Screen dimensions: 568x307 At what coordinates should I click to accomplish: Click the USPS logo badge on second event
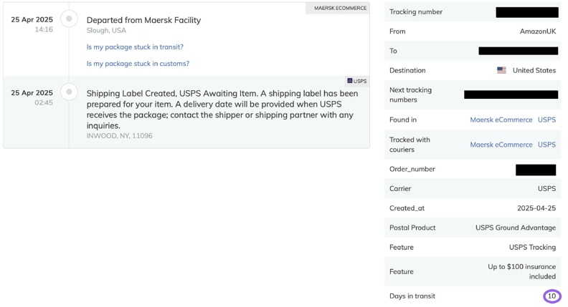tap(357, 81)
